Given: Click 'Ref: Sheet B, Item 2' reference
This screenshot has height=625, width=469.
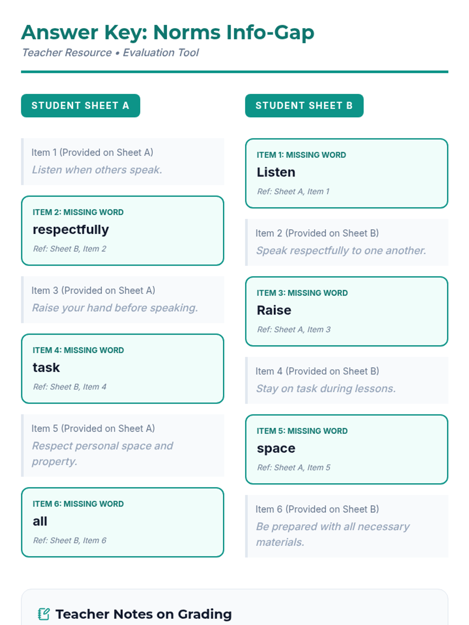Looking at the screenshot, I should coord(70,249).
